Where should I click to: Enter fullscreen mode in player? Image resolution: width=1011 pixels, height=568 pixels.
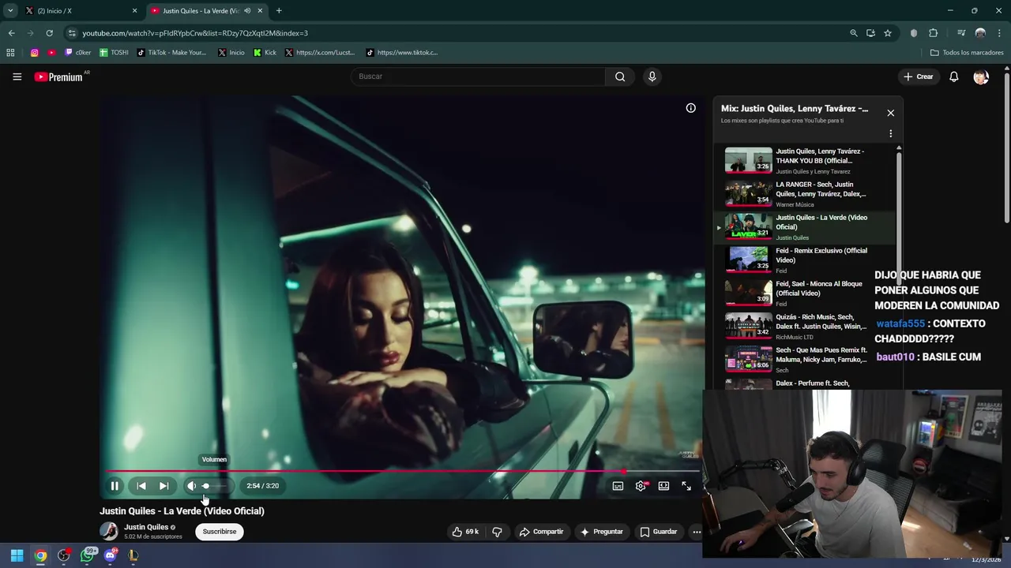coord(686,486)
